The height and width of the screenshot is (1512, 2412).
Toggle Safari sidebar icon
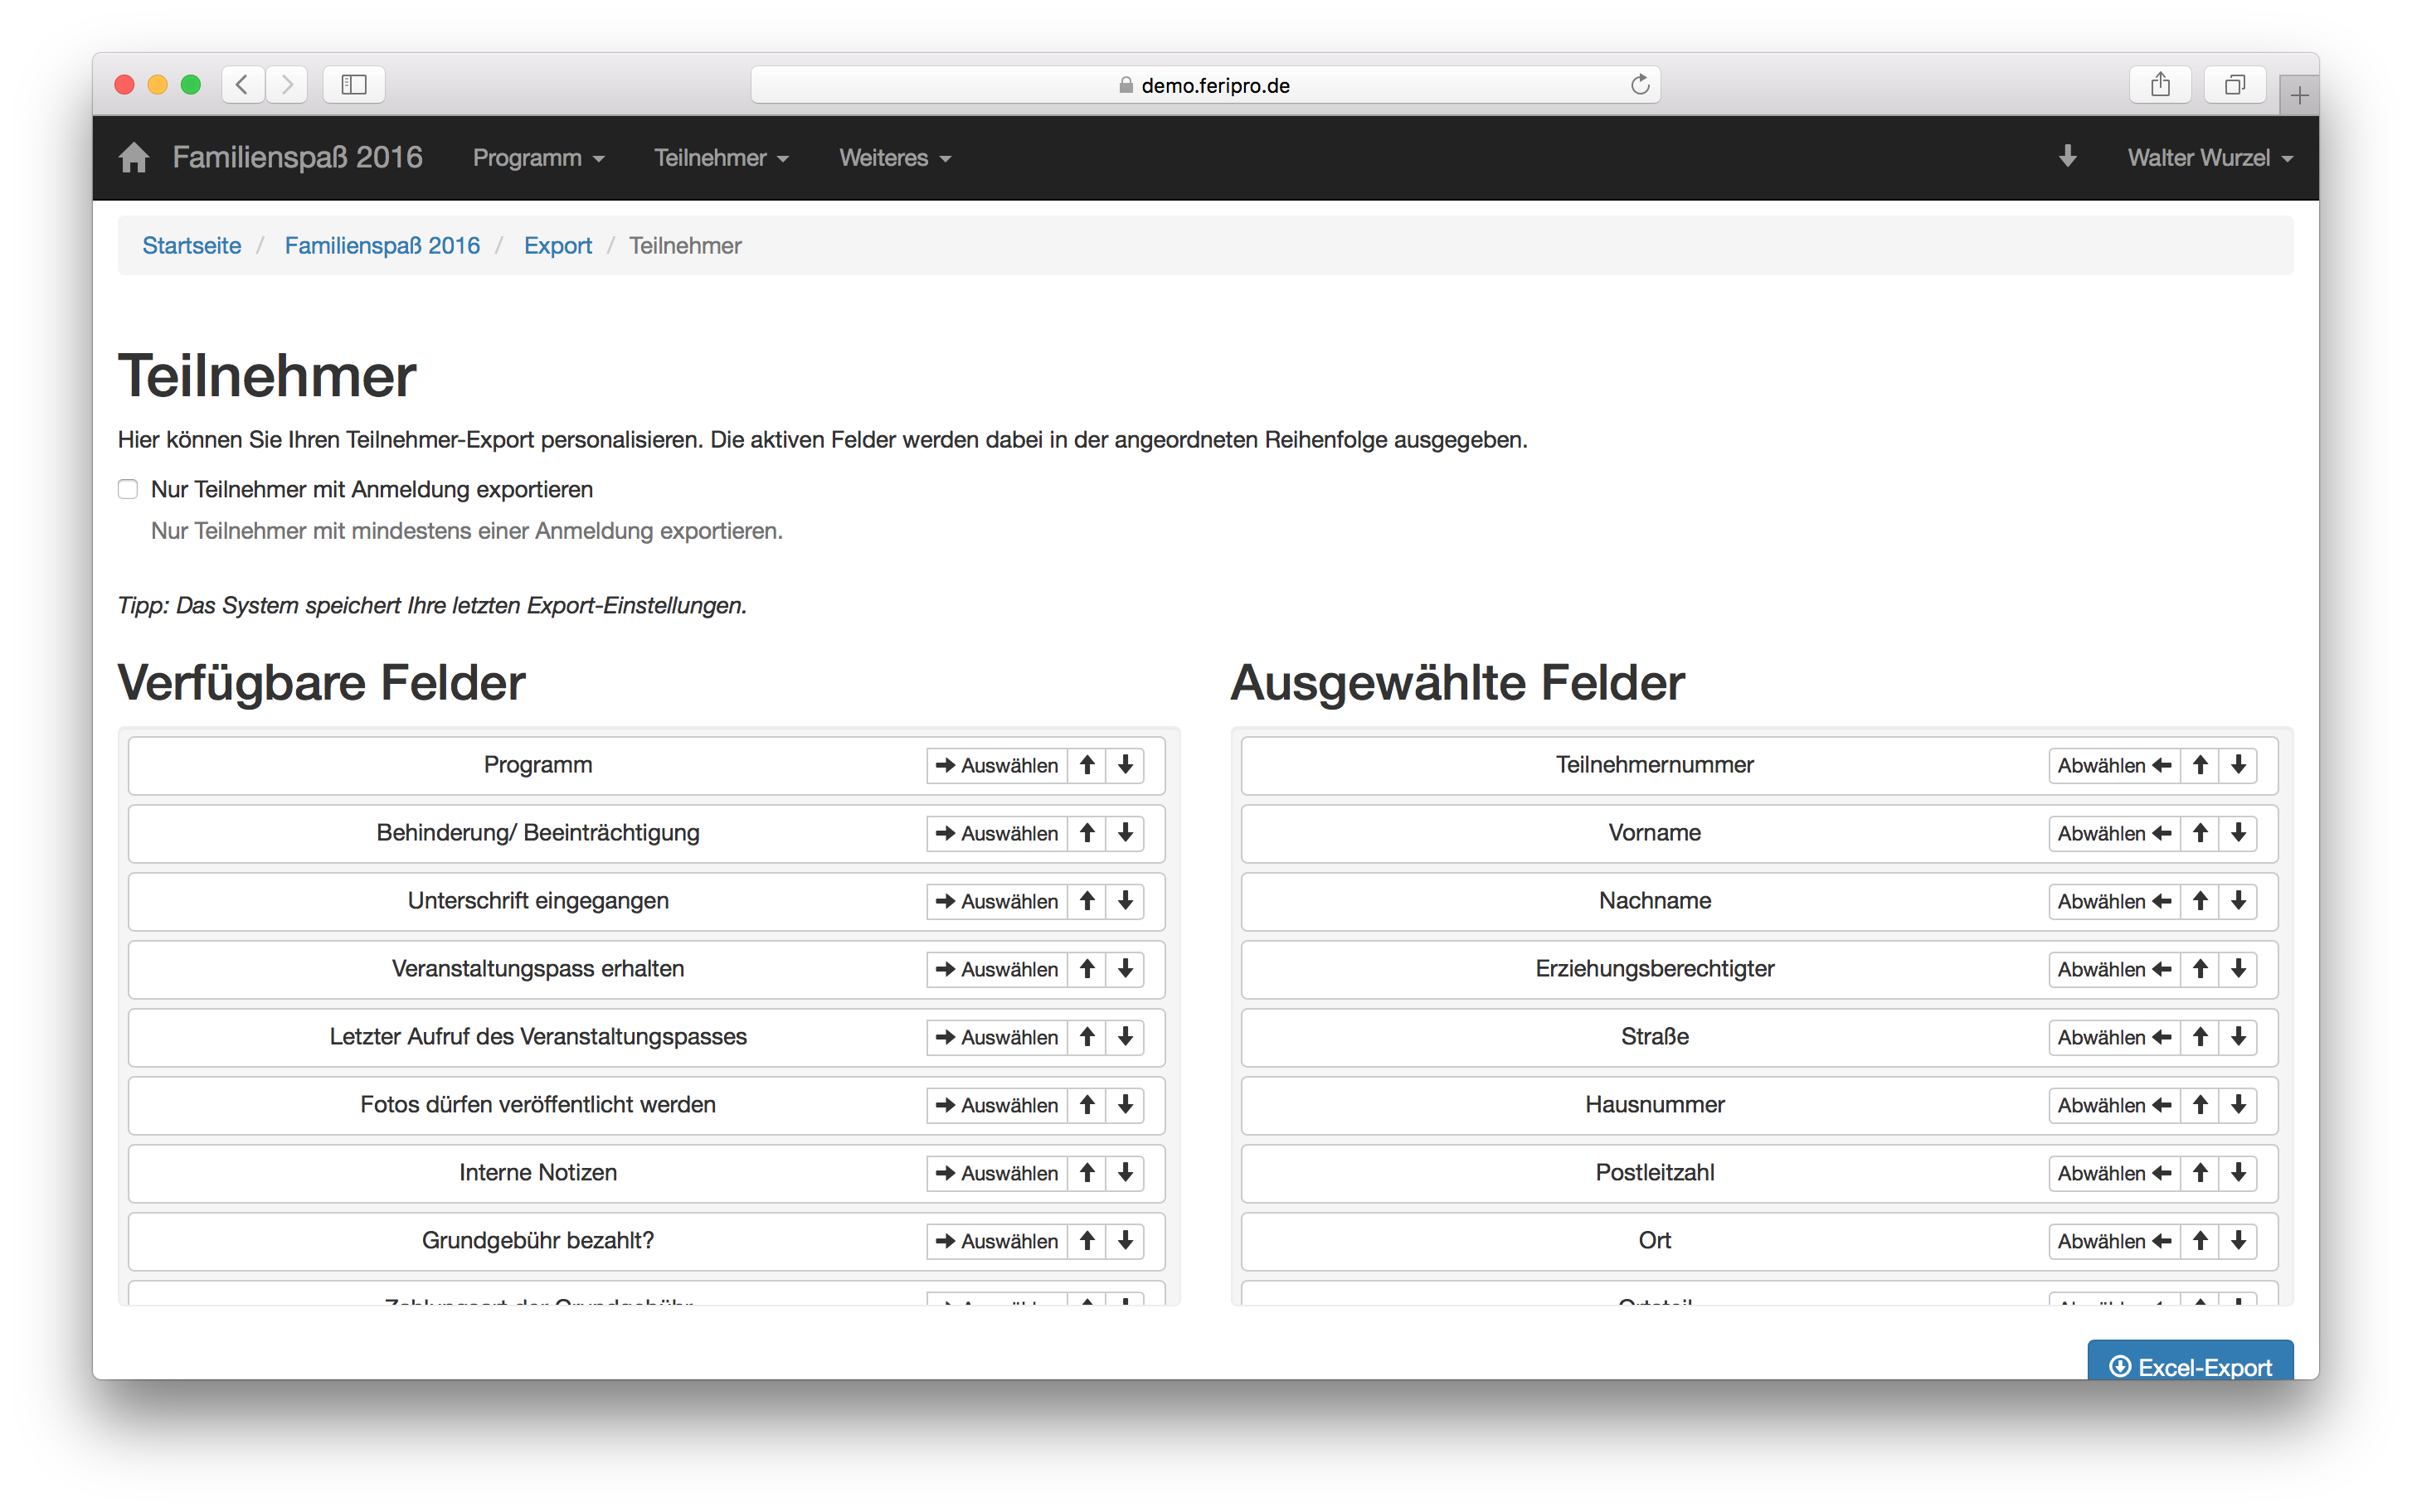point(354,85)
